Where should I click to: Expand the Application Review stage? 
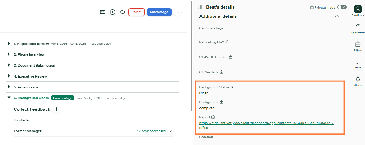tap(9, 43)
